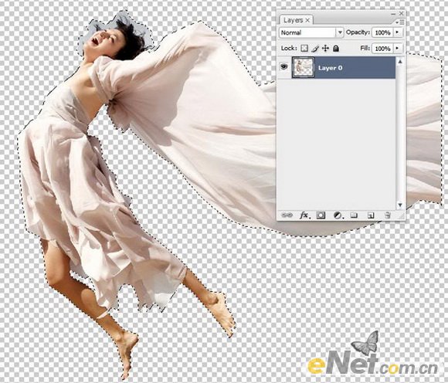Create a new layer group
Screen dimensions: 448x383
(x=354, y=215)
